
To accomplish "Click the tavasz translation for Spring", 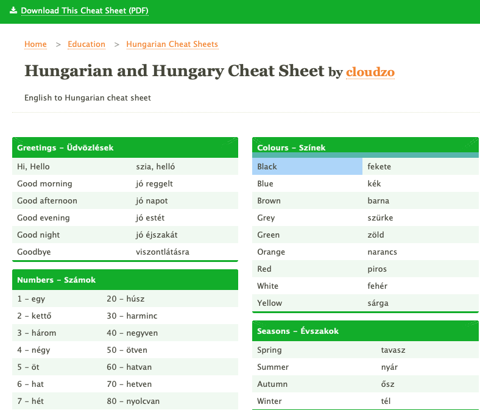I will coord(393,350).
